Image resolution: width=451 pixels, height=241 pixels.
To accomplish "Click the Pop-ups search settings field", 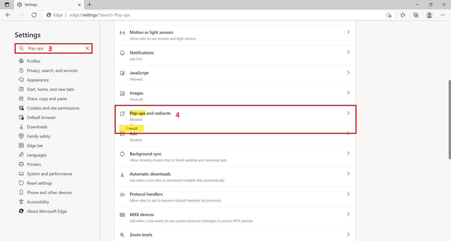I will (53, 48).
